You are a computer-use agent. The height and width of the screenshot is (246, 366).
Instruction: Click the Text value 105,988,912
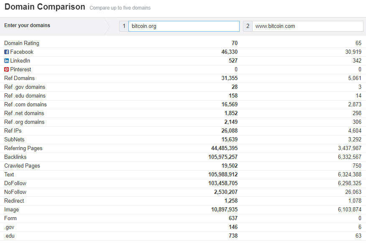(223, 175)
